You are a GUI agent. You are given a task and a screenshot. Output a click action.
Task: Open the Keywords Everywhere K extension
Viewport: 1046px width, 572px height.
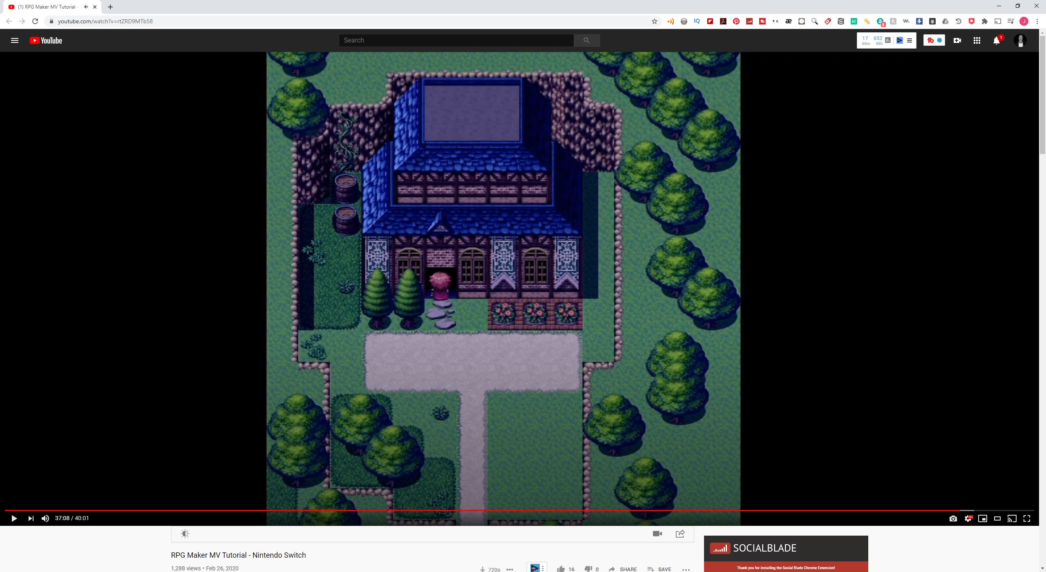(854, 21)
